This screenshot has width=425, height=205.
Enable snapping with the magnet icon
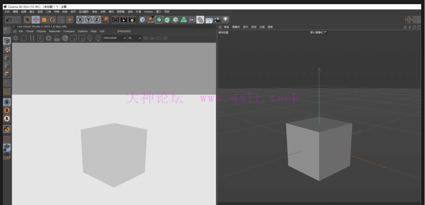[x=7, y=129]
